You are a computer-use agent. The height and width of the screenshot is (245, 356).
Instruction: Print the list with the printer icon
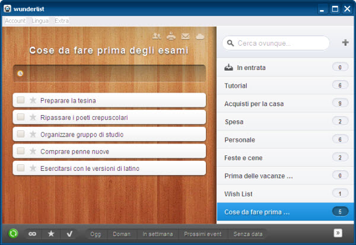click(171, 36)
